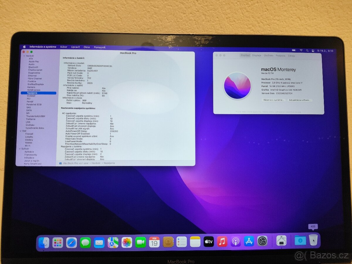Open the Music app in the Dock

pos(221,242)
